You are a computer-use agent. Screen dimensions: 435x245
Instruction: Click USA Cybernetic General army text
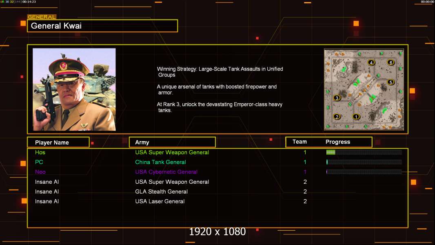(x=166, y=172)
